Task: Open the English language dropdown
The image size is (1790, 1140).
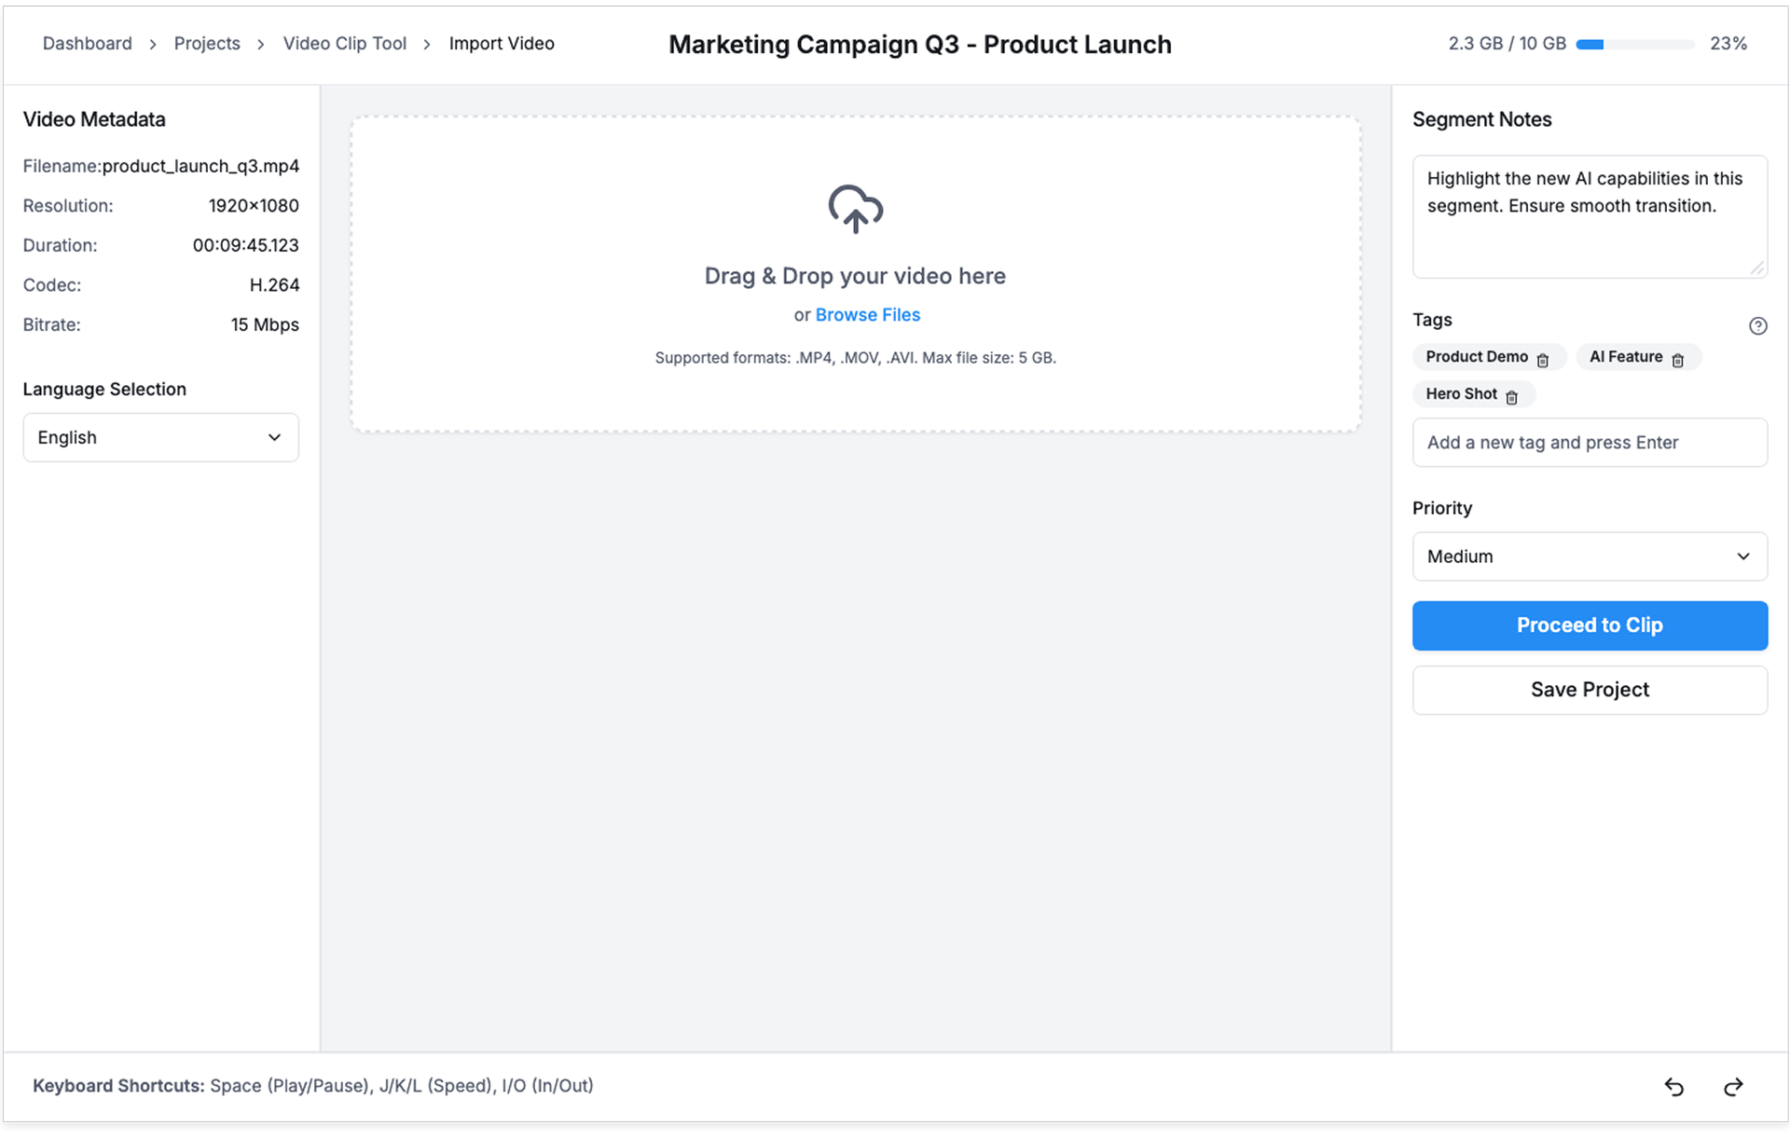Action: pos(160,437)
